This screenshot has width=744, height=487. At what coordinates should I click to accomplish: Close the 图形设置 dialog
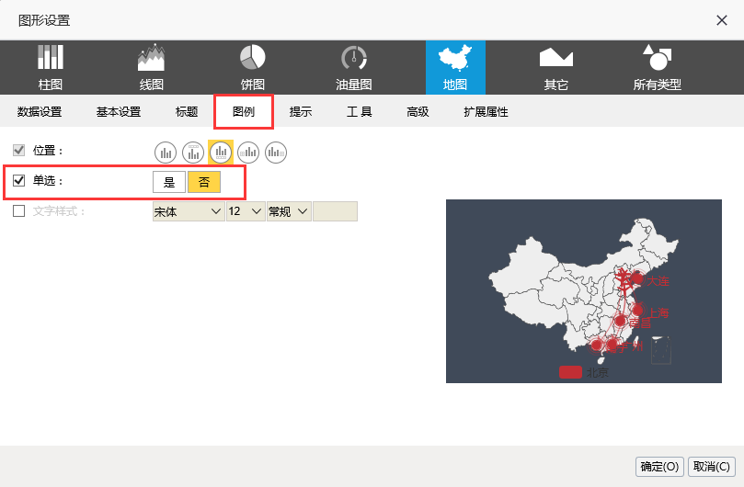point(722,20)
